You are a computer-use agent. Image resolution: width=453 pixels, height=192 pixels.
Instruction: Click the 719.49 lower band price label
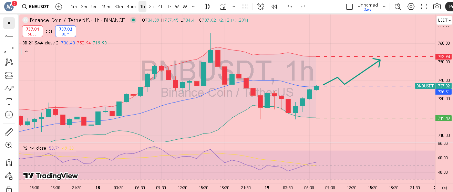click(x=444, y=118)
